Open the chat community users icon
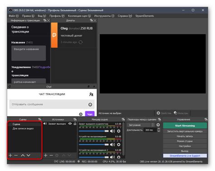The width and height of the screenshot is (215, 171). [91, 95]
